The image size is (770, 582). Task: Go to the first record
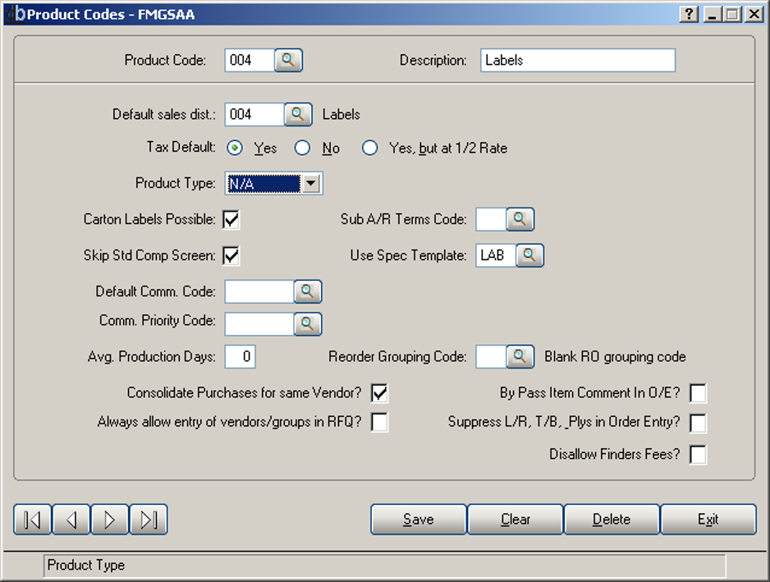32,520
